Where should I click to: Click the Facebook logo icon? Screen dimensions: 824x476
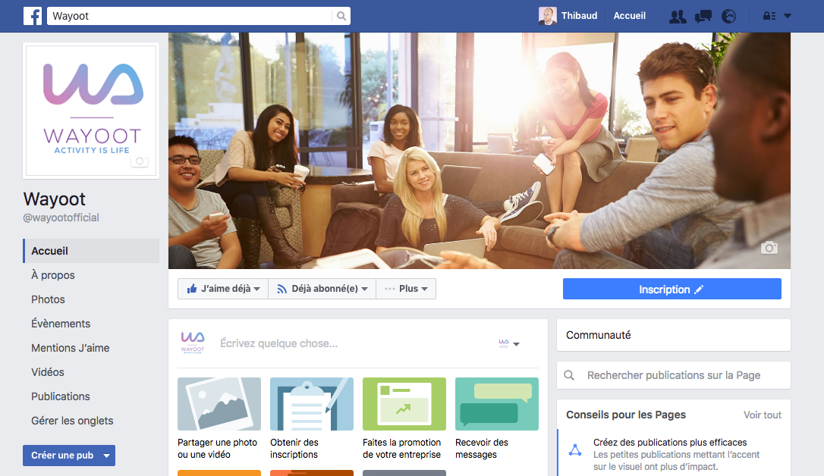33,16
